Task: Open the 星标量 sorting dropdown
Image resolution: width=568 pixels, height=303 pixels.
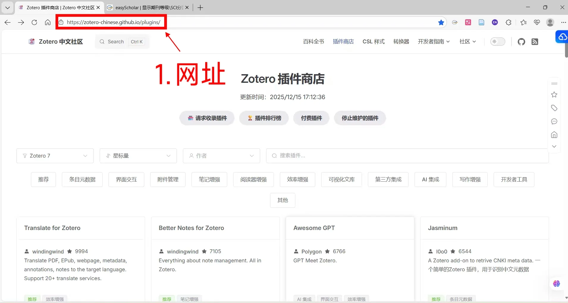Action: 138,156
